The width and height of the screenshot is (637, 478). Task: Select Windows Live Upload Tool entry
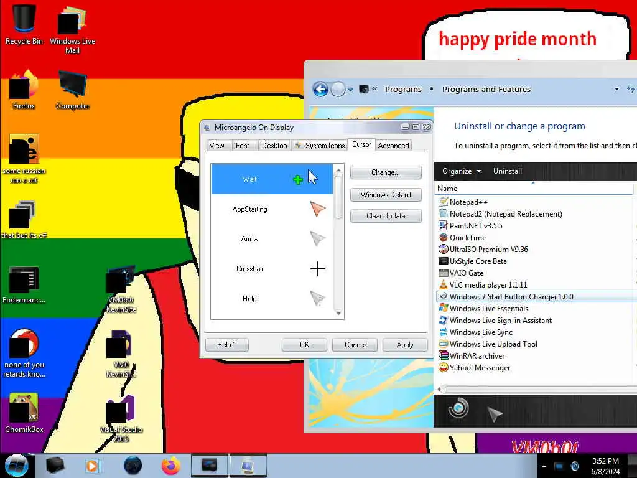(x=493, y=344)
